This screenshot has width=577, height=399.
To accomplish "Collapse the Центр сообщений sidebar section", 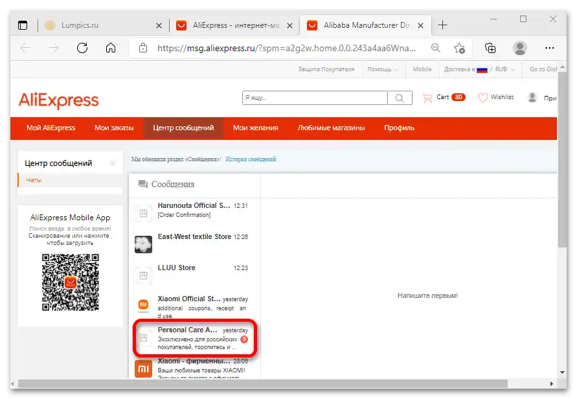I will point(113,163).
